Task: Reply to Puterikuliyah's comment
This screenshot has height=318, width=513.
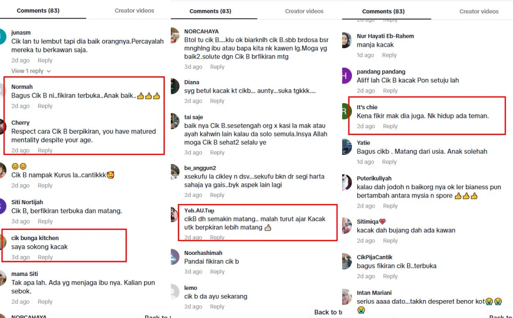Action: point(390,206)
